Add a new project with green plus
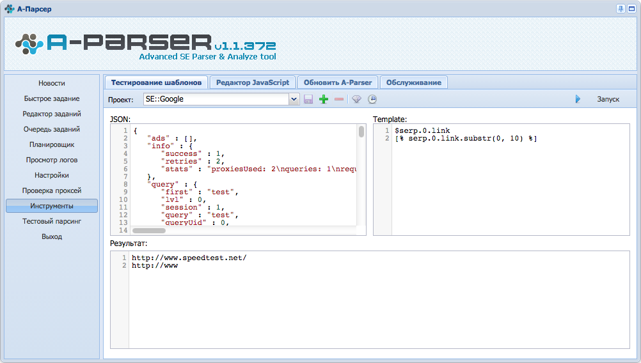The image size is (641, 363). tap(324, 99)
